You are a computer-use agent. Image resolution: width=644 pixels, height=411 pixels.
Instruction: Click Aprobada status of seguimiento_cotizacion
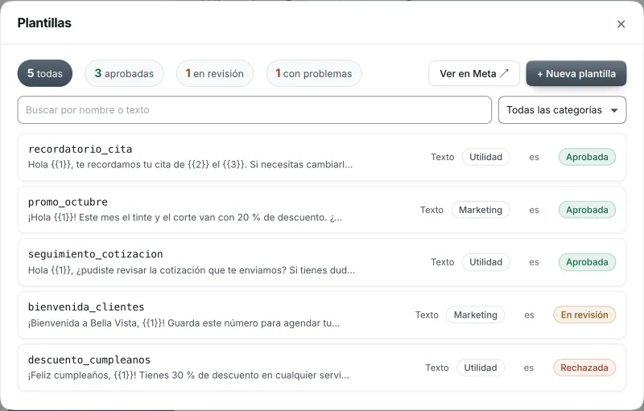587,262
